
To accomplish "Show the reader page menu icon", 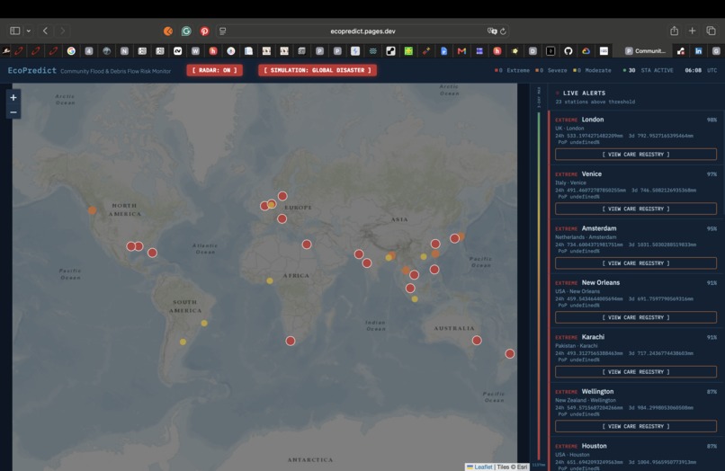I will tap(223, 31).
